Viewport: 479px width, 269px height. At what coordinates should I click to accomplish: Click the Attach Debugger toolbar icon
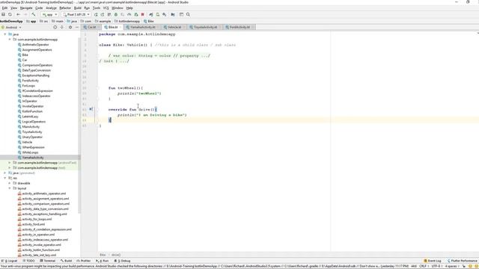coord(136,14)
